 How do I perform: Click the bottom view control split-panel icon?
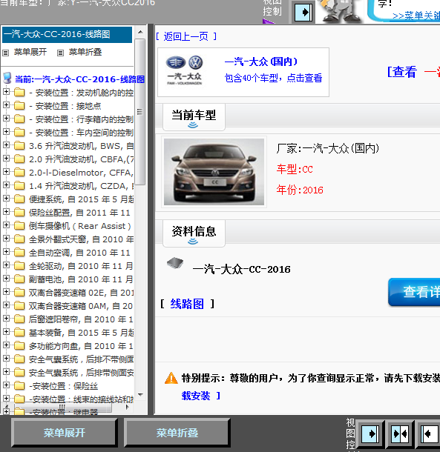pyautogui.click(x=400, y=433)
